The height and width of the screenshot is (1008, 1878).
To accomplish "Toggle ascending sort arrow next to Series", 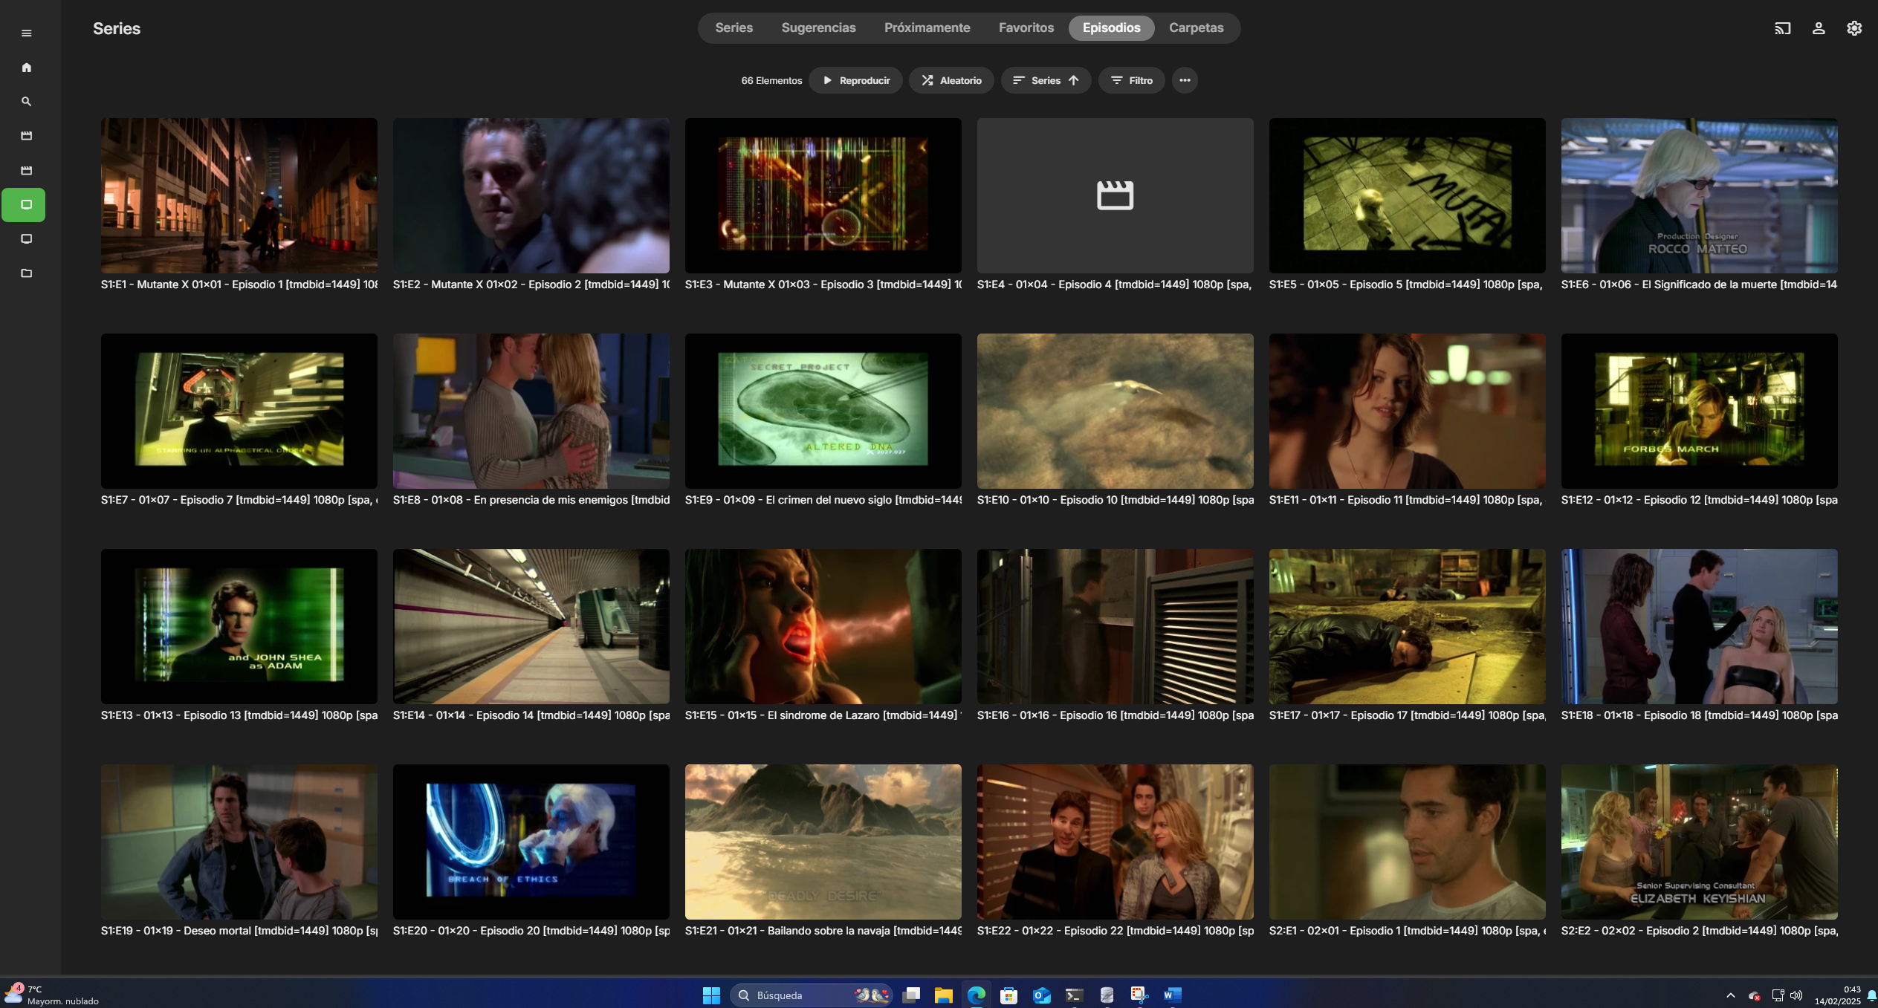I will click(x=1074, y=80).
